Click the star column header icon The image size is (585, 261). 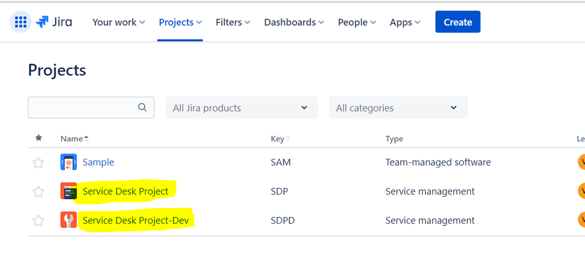(39, 138)
